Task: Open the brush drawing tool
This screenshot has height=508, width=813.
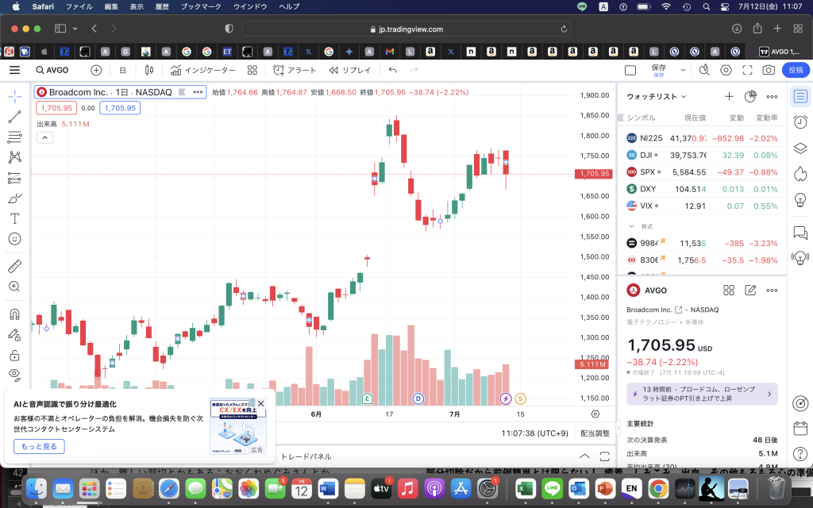Action: [x=14, y=198]
